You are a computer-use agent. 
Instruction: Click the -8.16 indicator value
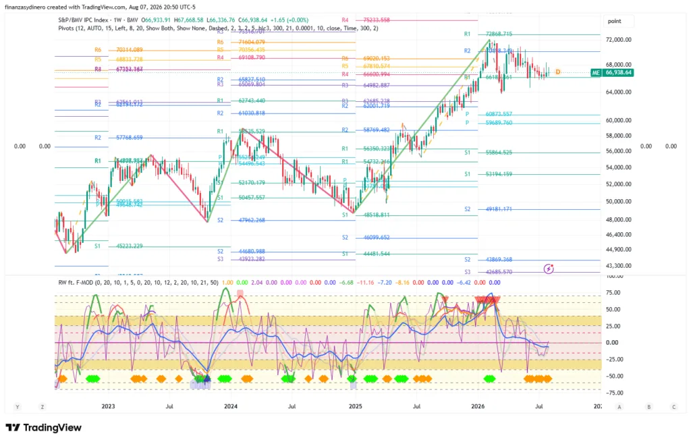pyautogui.click(x=402, y=283)
